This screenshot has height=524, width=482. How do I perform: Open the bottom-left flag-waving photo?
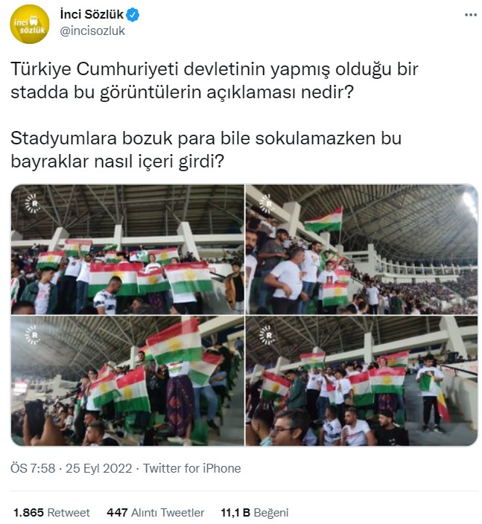pyautogui.click(x=127, y=380)
